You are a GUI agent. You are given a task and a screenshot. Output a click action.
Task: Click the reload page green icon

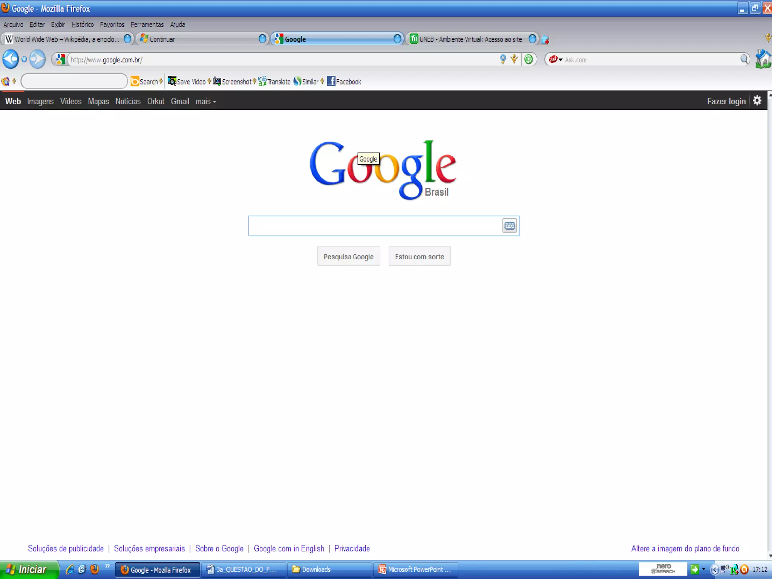pos(528,59)
